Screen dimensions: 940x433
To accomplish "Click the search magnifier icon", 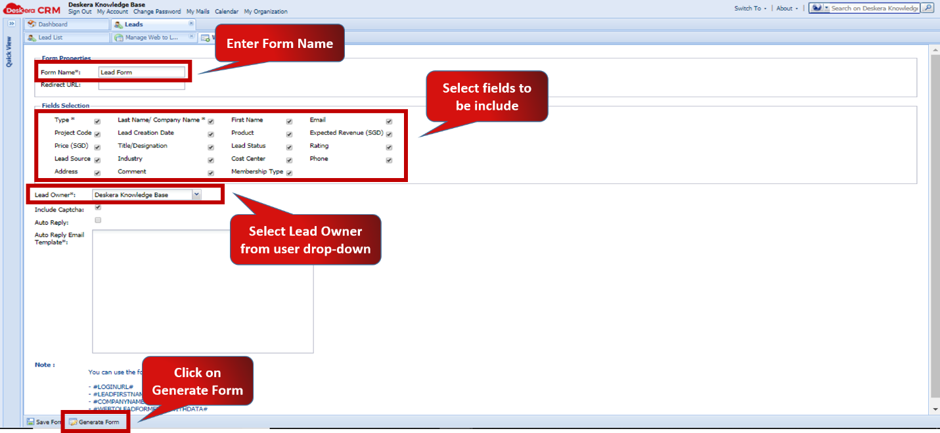I will (x=927, y=8).
